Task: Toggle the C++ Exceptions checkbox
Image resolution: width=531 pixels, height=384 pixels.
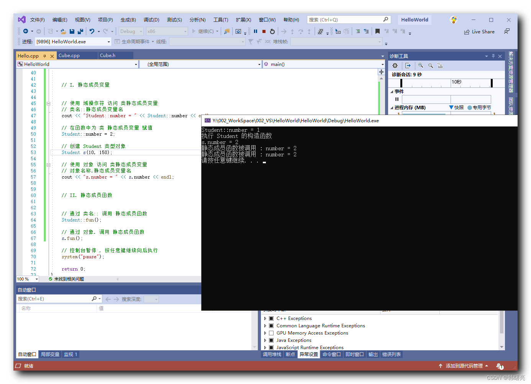Action: 271,318
